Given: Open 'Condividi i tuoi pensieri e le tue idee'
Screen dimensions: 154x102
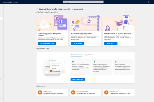Looking at the screenshot, I should [120, 94].
